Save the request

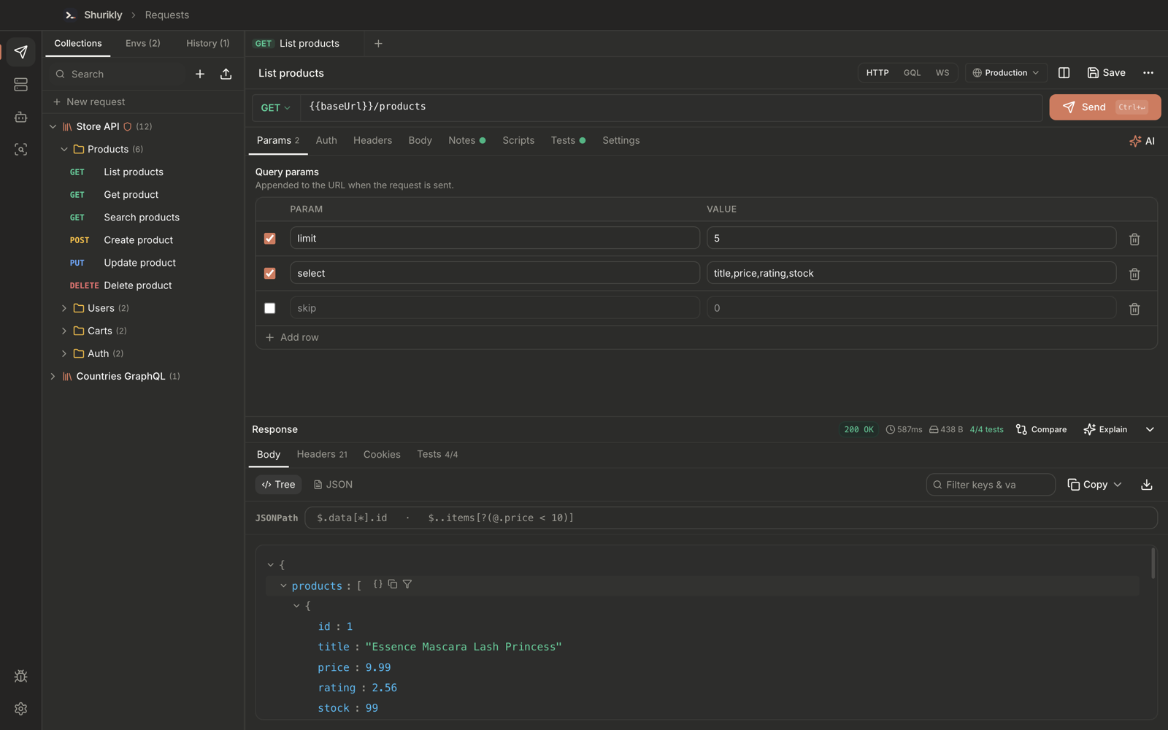coord(1106,73)
